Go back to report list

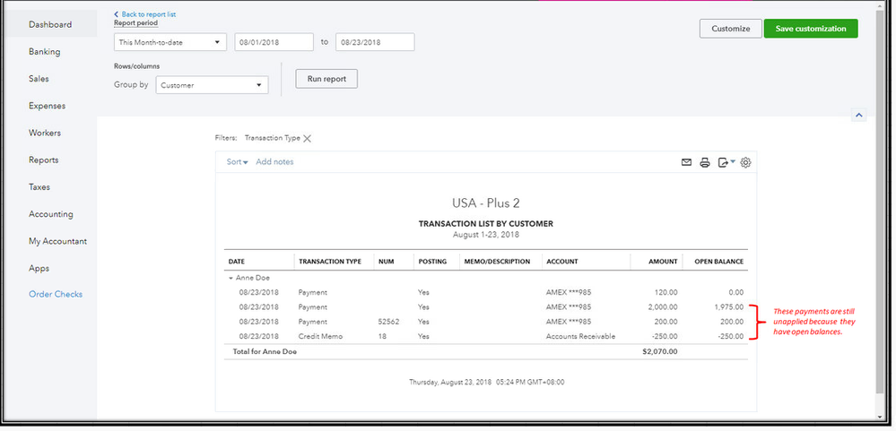pos(145,14)
